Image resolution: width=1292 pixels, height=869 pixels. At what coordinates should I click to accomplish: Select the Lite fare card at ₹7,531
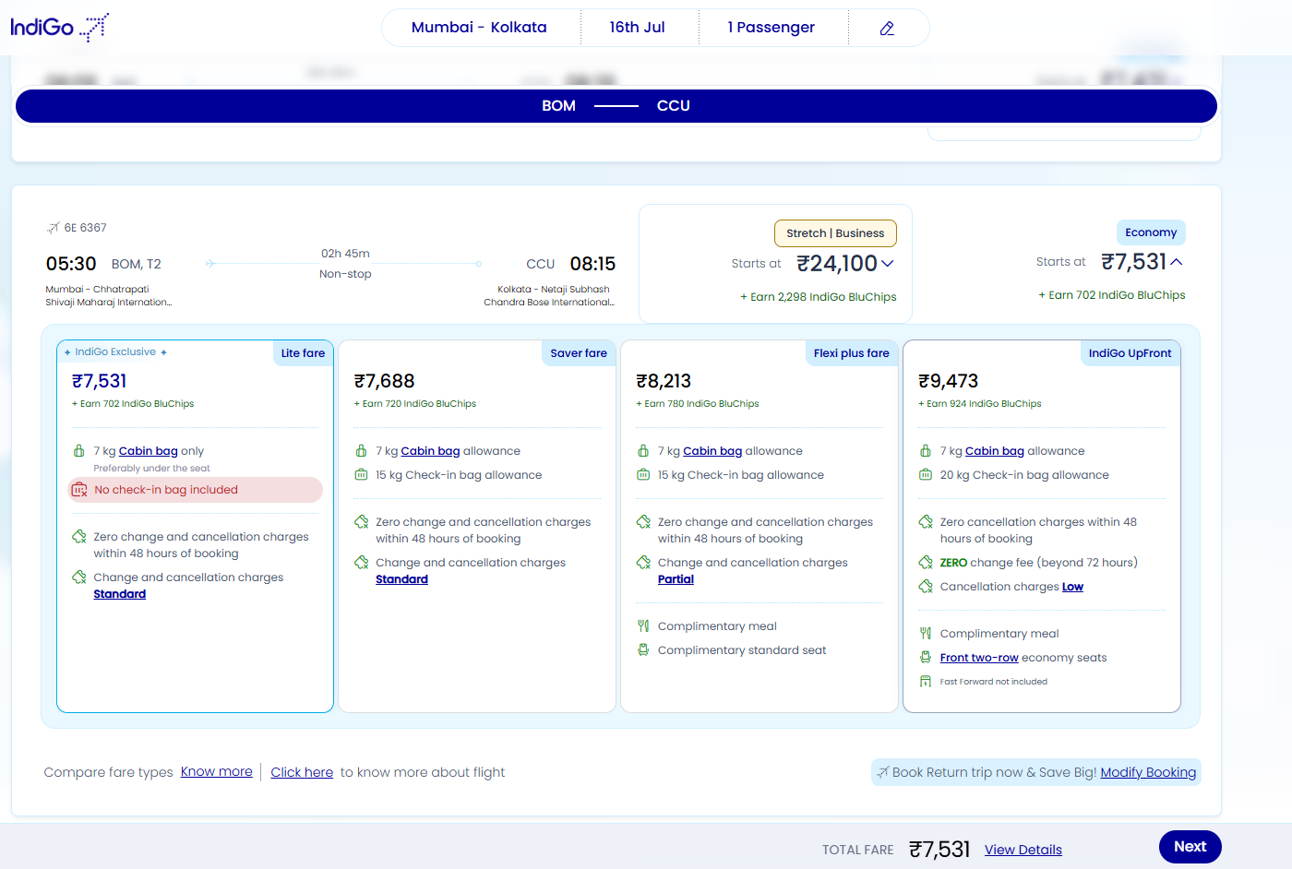click(195, 526)
